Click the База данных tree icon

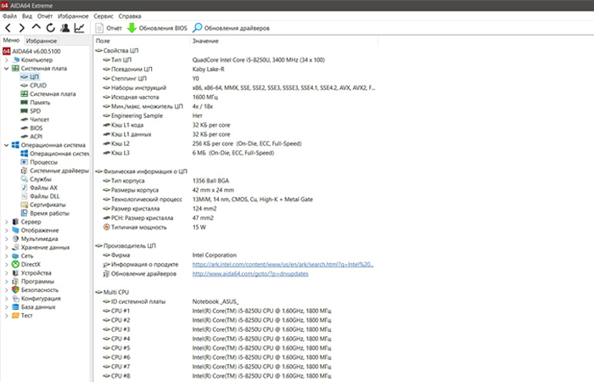[15, 307]
